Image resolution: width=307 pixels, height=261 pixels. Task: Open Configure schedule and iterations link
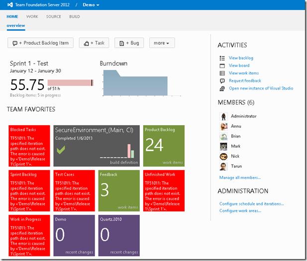[x=252, y=204]
